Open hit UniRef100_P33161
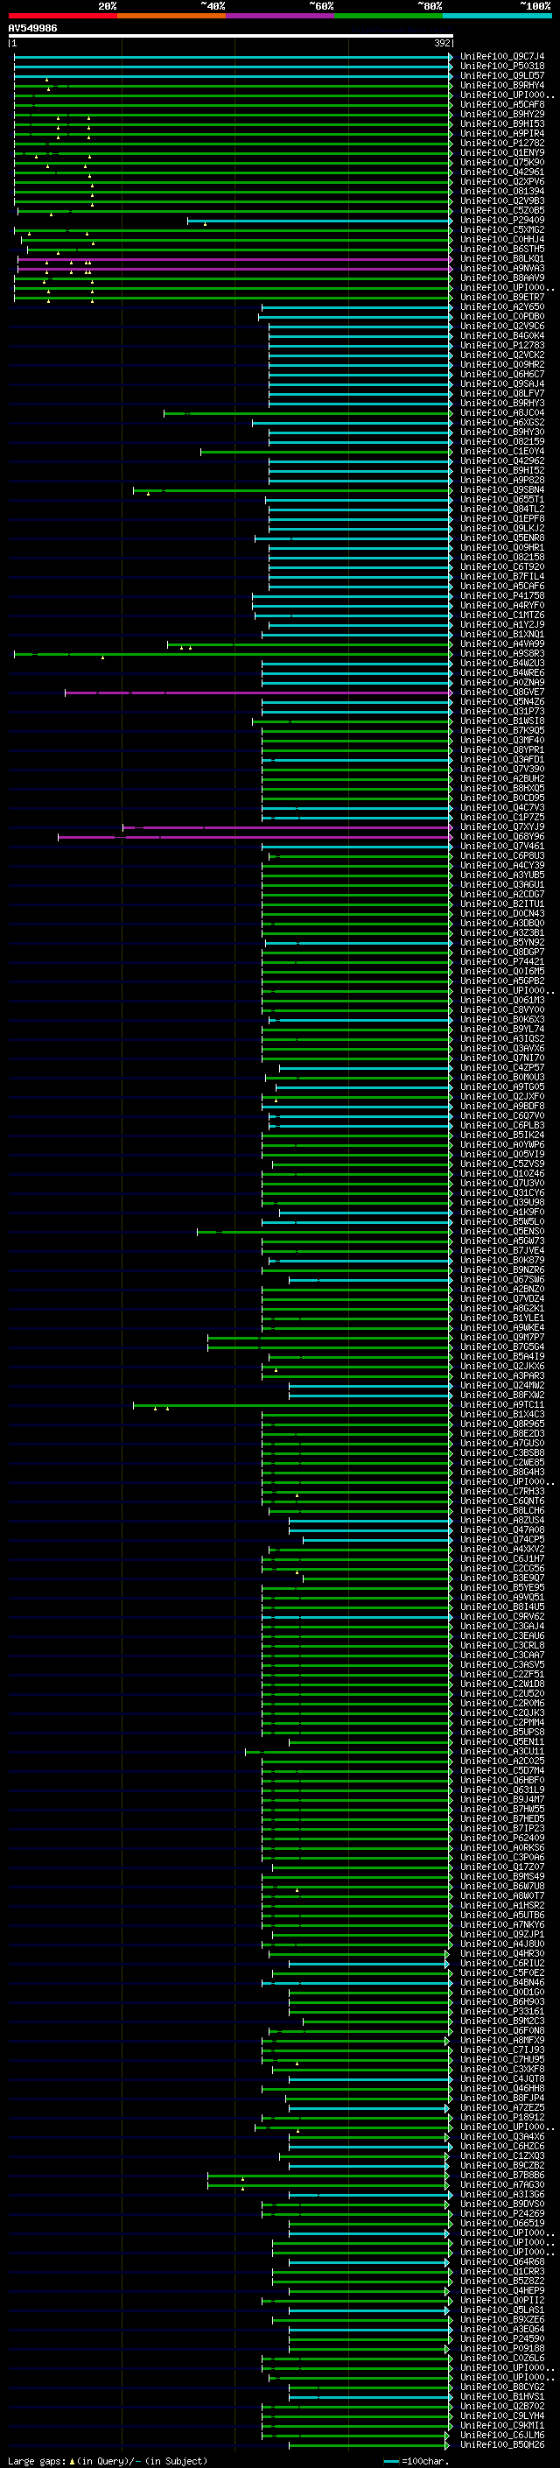 [501, 2012]
